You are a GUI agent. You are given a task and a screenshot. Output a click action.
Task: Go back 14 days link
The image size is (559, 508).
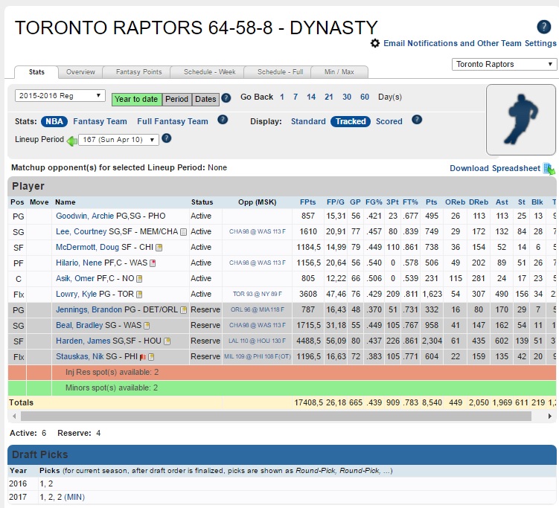pyautogui.click(x=311, y=97)
